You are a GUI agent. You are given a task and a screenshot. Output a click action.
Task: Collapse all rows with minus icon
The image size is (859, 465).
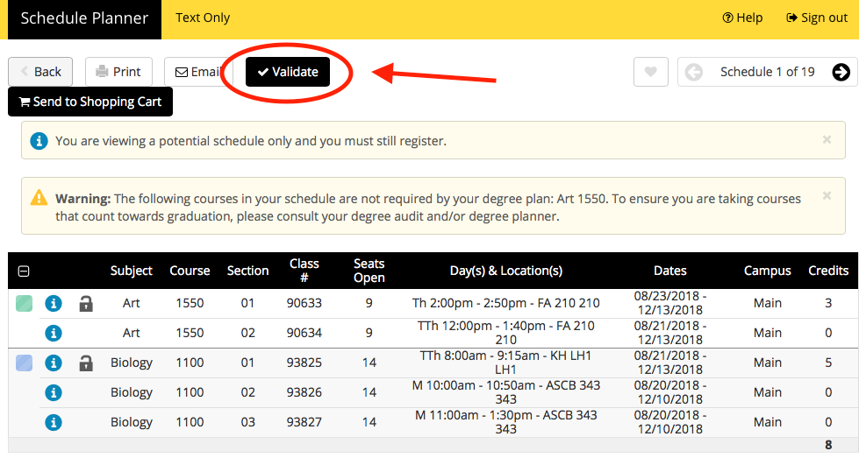pos(24,271)
